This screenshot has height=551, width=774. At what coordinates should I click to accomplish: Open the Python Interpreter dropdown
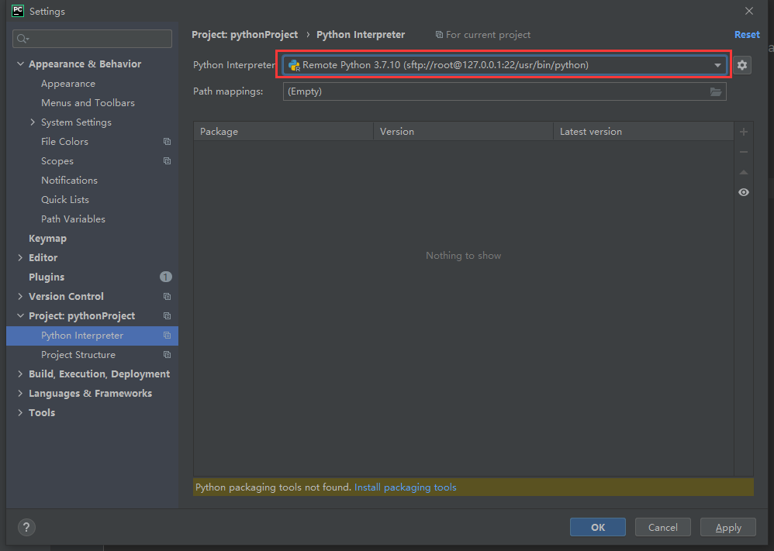pos(717,65)
